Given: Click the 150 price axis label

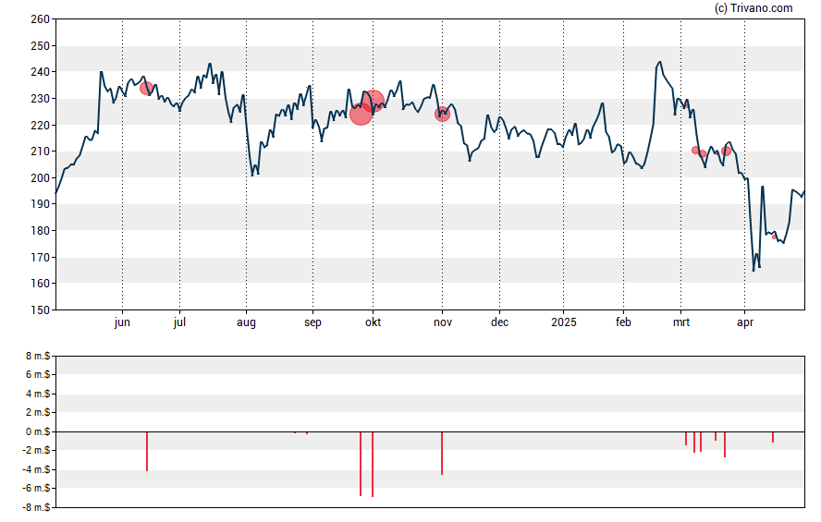Looking at the screenshot, I should click(x=41, y=310).
